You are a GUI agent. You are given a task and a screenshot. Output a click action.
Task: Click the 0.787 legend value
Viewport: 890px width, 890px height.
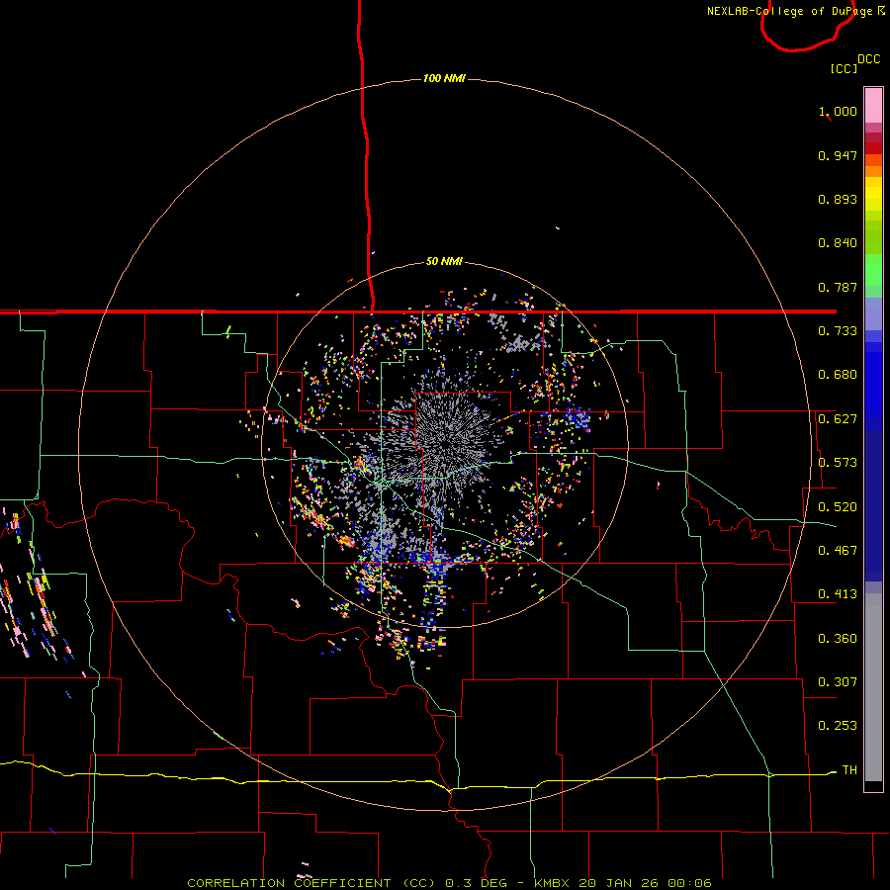click(x=838, y=287)
